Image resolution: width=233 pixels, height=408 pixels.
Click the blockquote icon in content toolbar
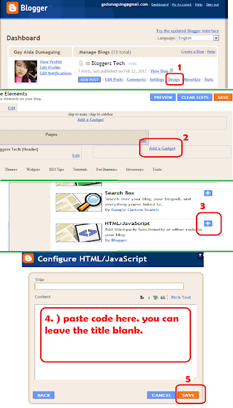click(163, 298)
